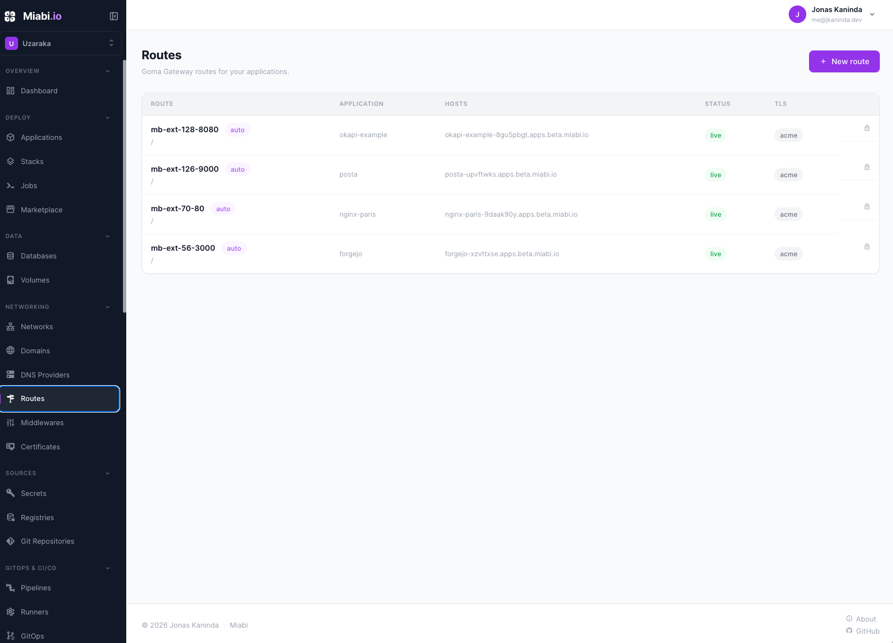Open route mb-ext-128-8080
The width and height of the screenshot is (893, 643).
pos(184,129)
